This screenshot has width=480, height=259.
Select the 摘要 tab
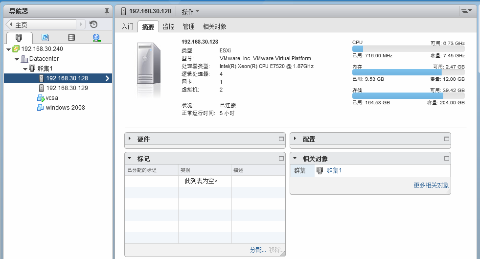pyautogui.click(x=148, y=27)
